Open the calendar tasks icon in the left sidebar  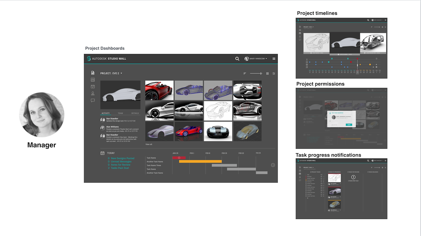coord(93,87)
